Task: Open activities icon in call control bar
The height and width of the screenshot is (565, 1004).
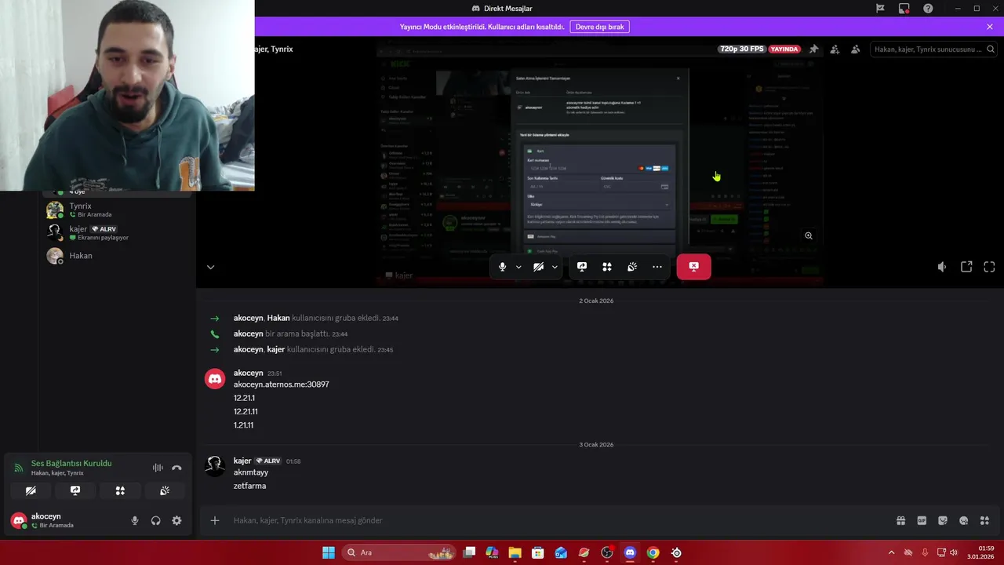Action: (607, 267)
